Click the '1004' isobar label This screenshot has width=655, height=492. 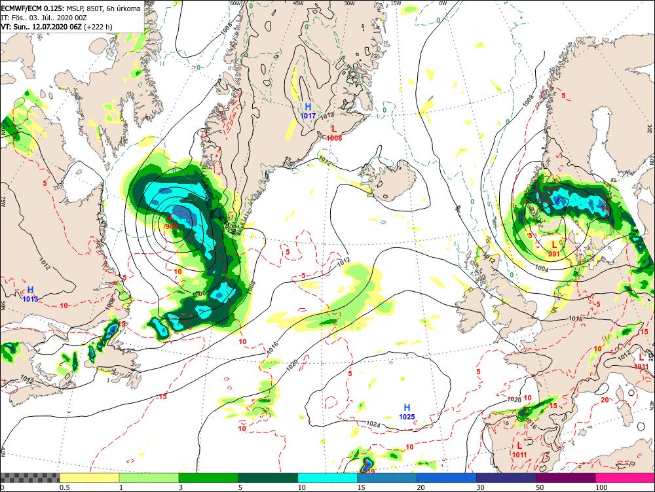542,269
